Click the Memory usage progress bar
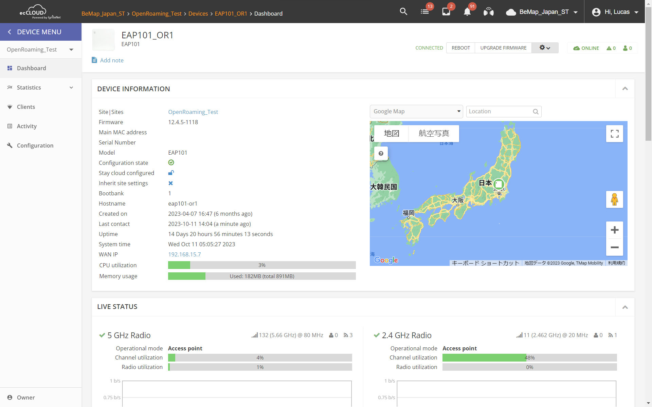The height and width of the screenshot is (407, 652). pos(262,276)
